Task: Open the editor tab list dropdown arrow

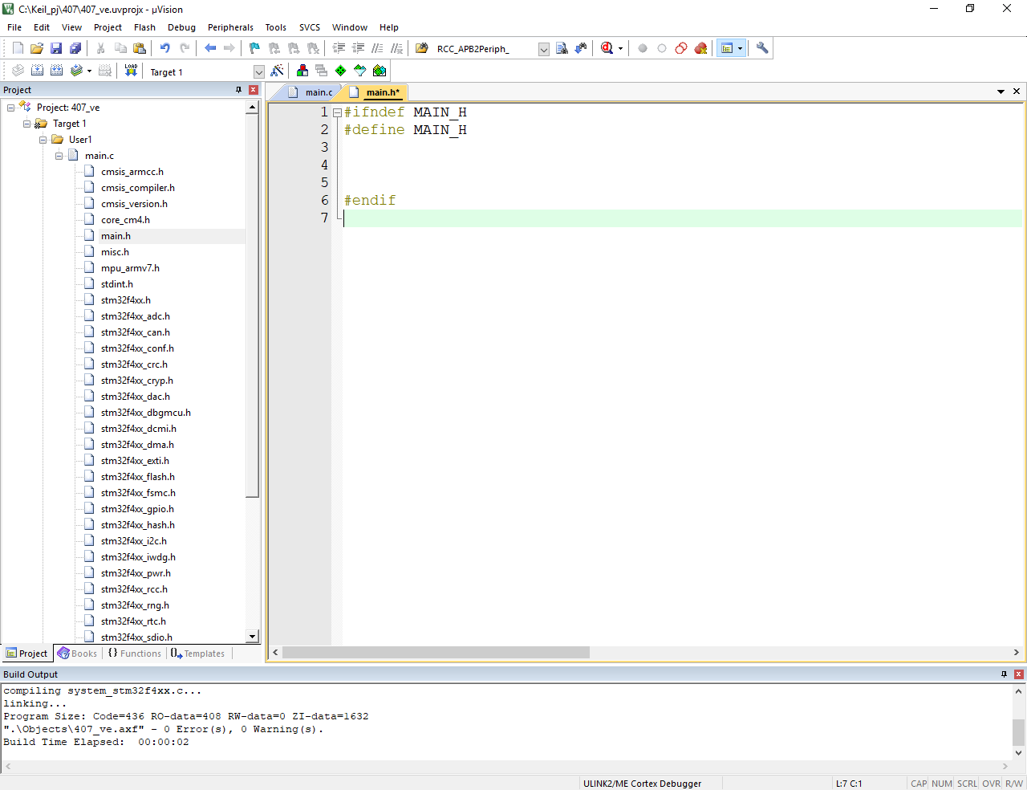Action: coord(1001,92)
